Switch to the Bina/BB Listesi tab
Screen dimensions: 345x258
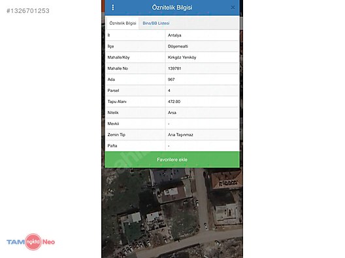tap(156, 23)
